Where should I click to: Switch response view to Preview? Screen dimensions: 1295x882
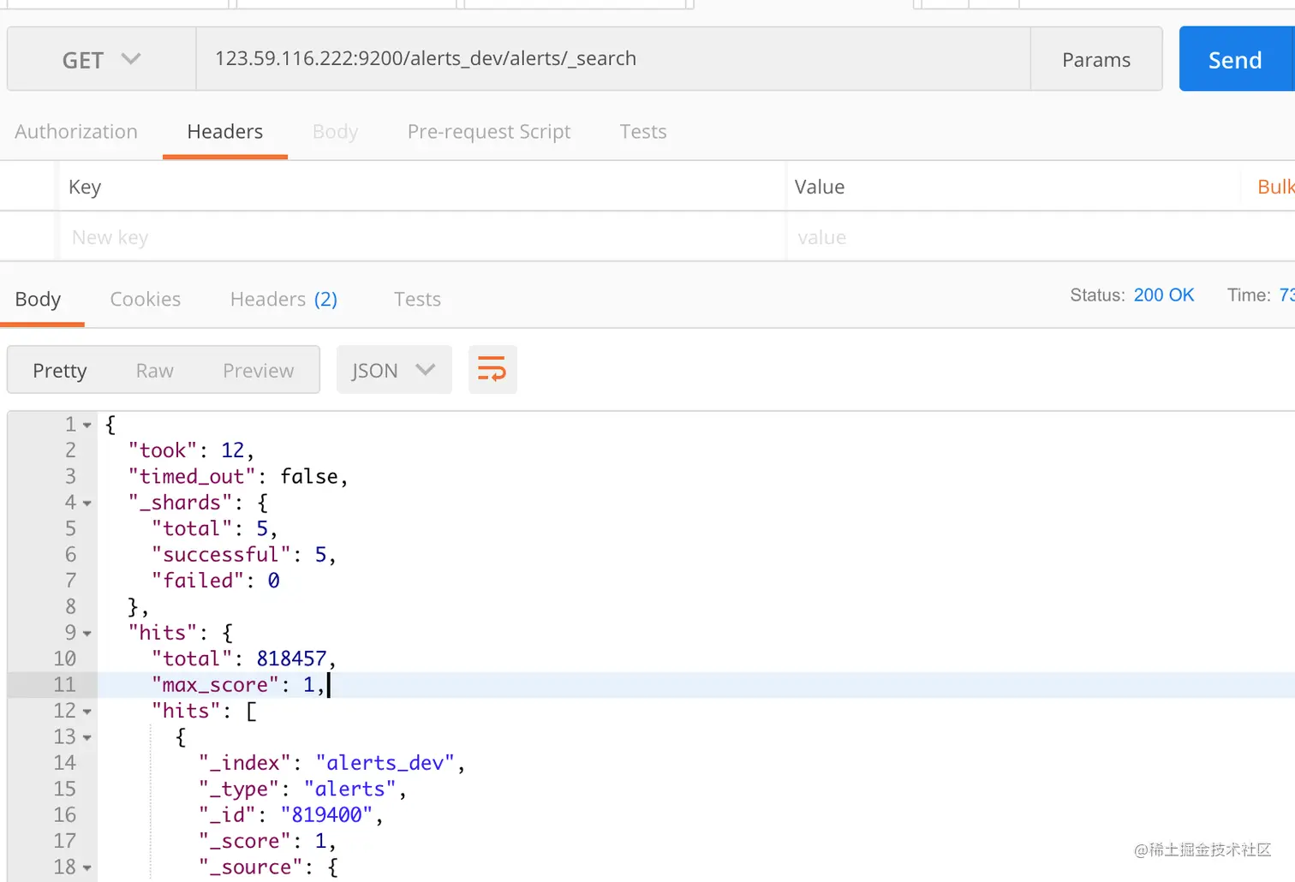(259, 370)
